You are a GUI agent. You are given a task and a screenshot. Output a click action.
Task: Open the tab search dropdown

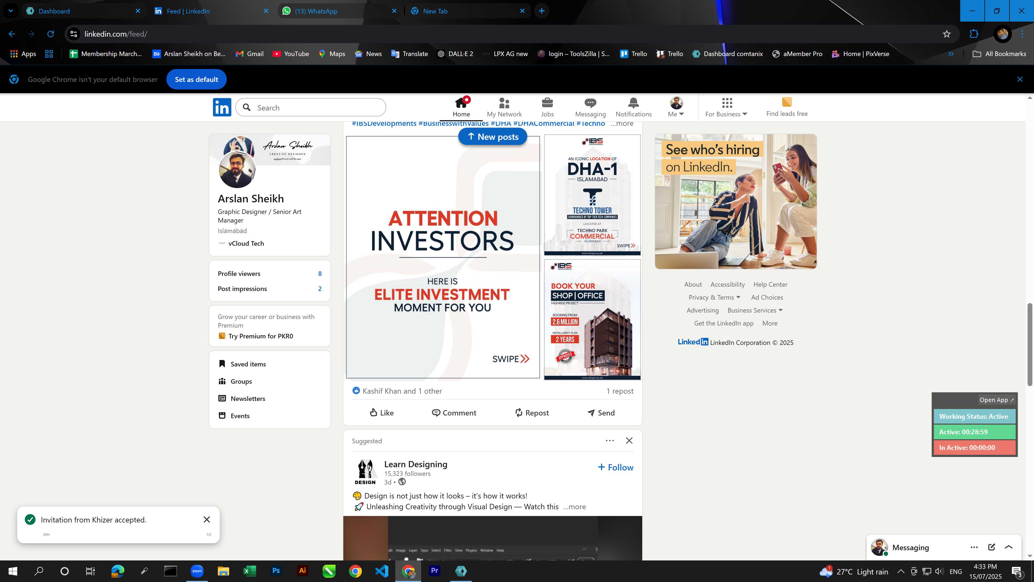coord(11,11)
